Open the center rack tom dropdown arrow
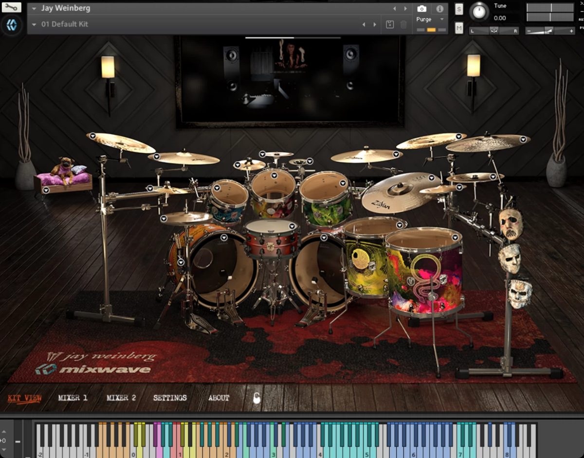This screenshot has height=458, width=584. pos(274,175)
